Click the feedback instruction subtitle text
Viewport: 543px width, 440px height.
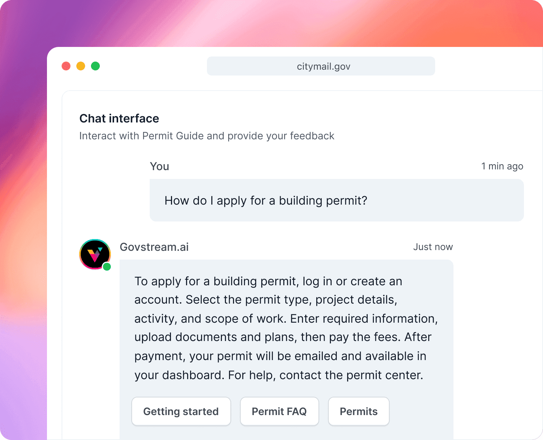[207, 136]
